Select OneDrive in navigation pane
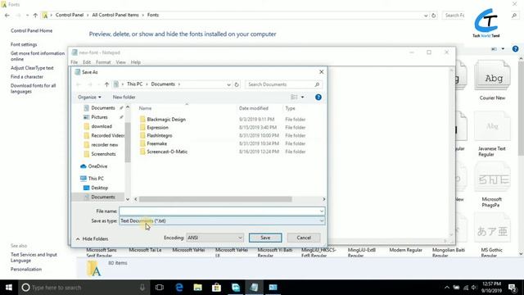524x295 pixels. [97, 166]
